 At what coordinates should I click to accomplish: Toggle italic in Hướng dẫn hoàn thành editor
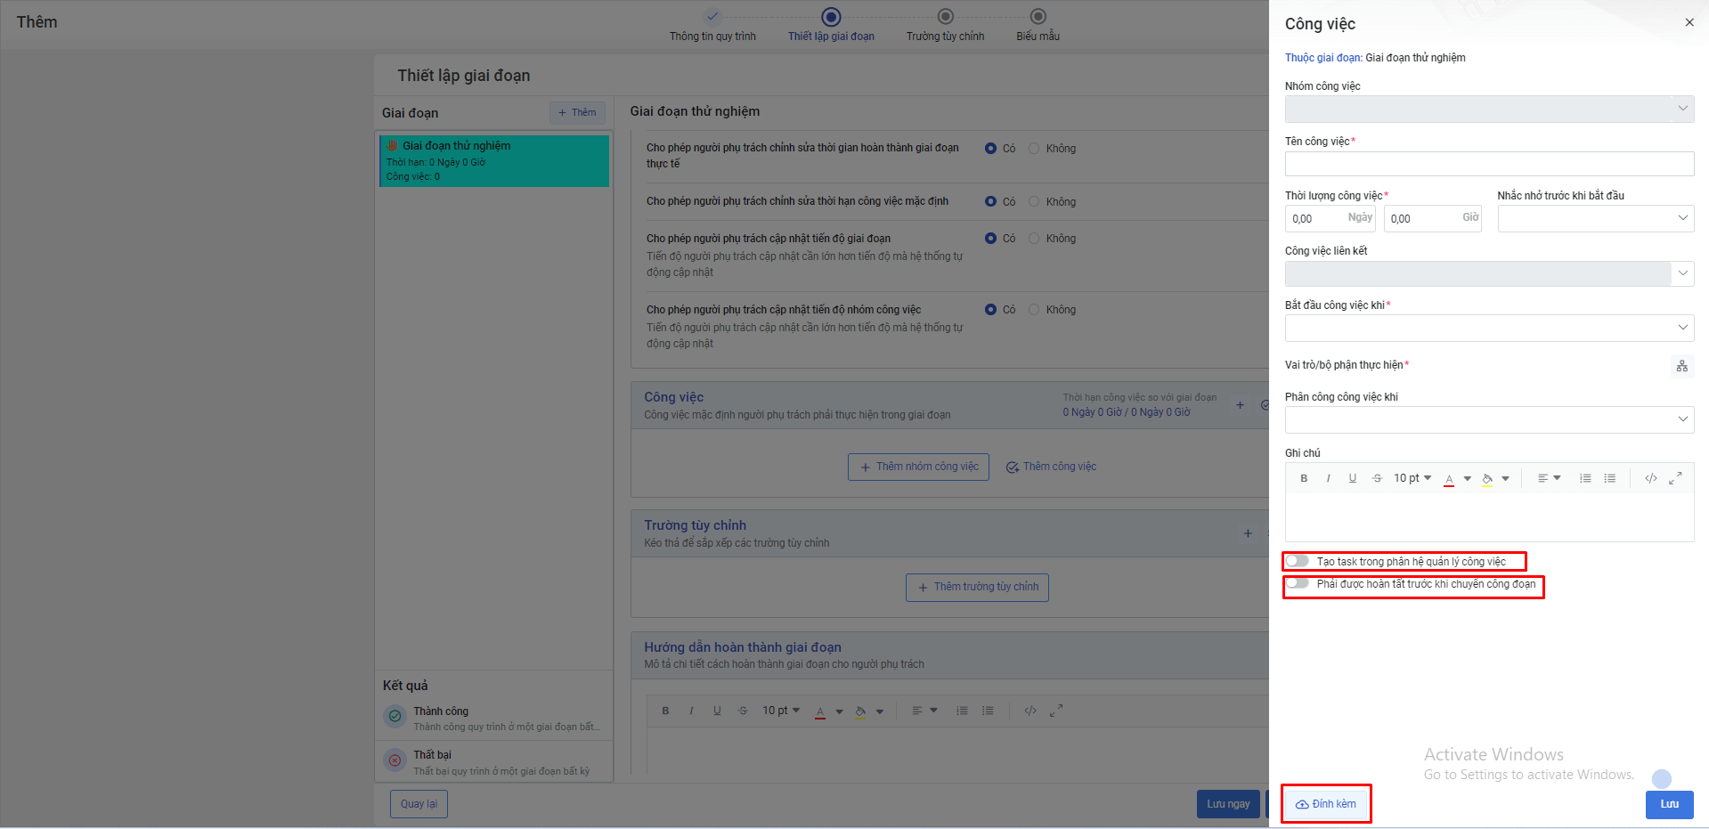(x=691, y=711)
